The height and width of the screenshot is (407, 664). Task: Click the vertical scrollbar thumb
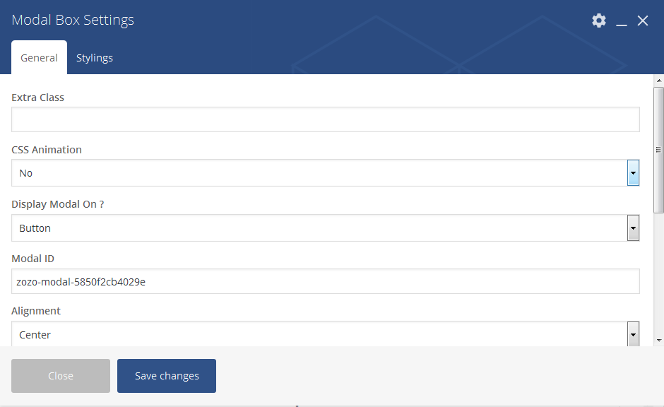tap(658, 150)
